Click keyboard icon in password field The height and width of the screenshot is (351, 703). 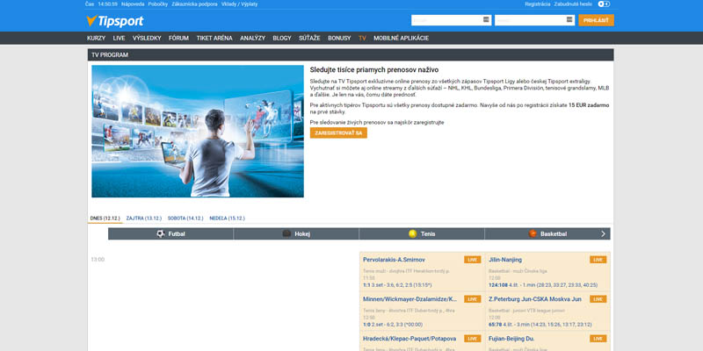[569, 19]
